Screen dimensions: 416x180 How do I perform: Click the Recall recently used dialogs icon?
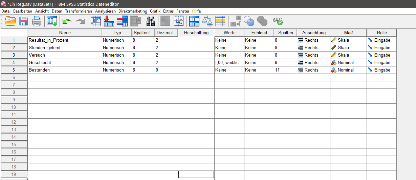pos(52,21)
